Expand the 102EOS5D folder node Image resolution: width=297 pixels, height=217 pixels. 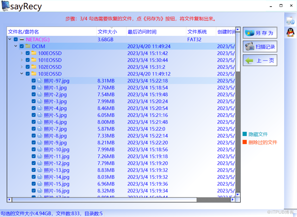click(22, 67)
